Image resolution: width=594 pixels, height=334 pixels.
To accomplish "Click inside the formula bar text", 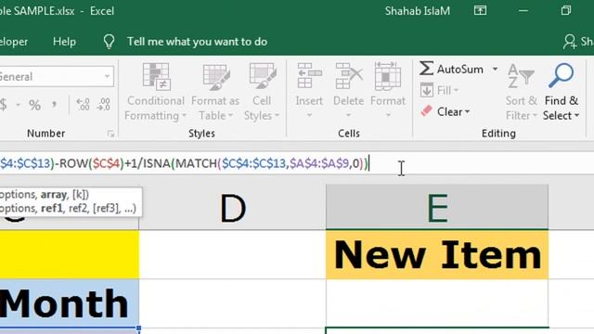I will click(184, 163).
